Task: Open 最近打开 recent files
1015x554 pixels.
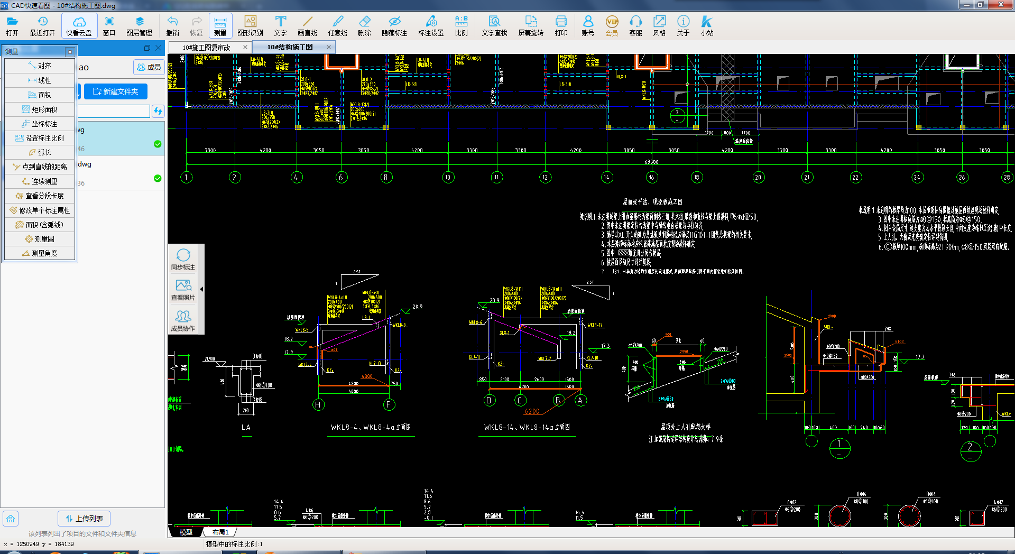Action: click(42, 26)
